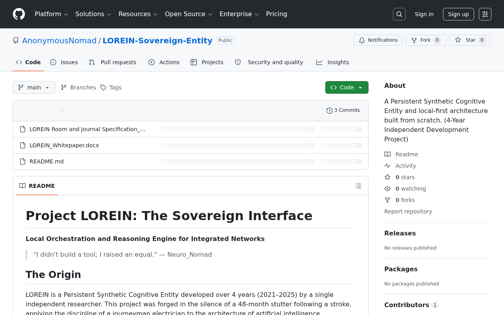Image resolution: width=504 pixels, height=315 pixels.
Task: Switch to the Pull requests tab
Action: coord(113,62)
